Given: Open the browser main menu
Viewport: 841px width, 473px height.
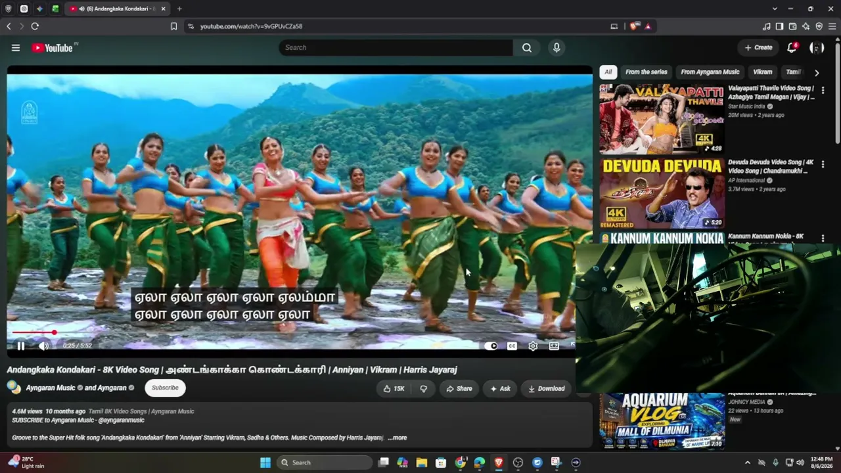Looking at the screenshot, I should [832, 26].
